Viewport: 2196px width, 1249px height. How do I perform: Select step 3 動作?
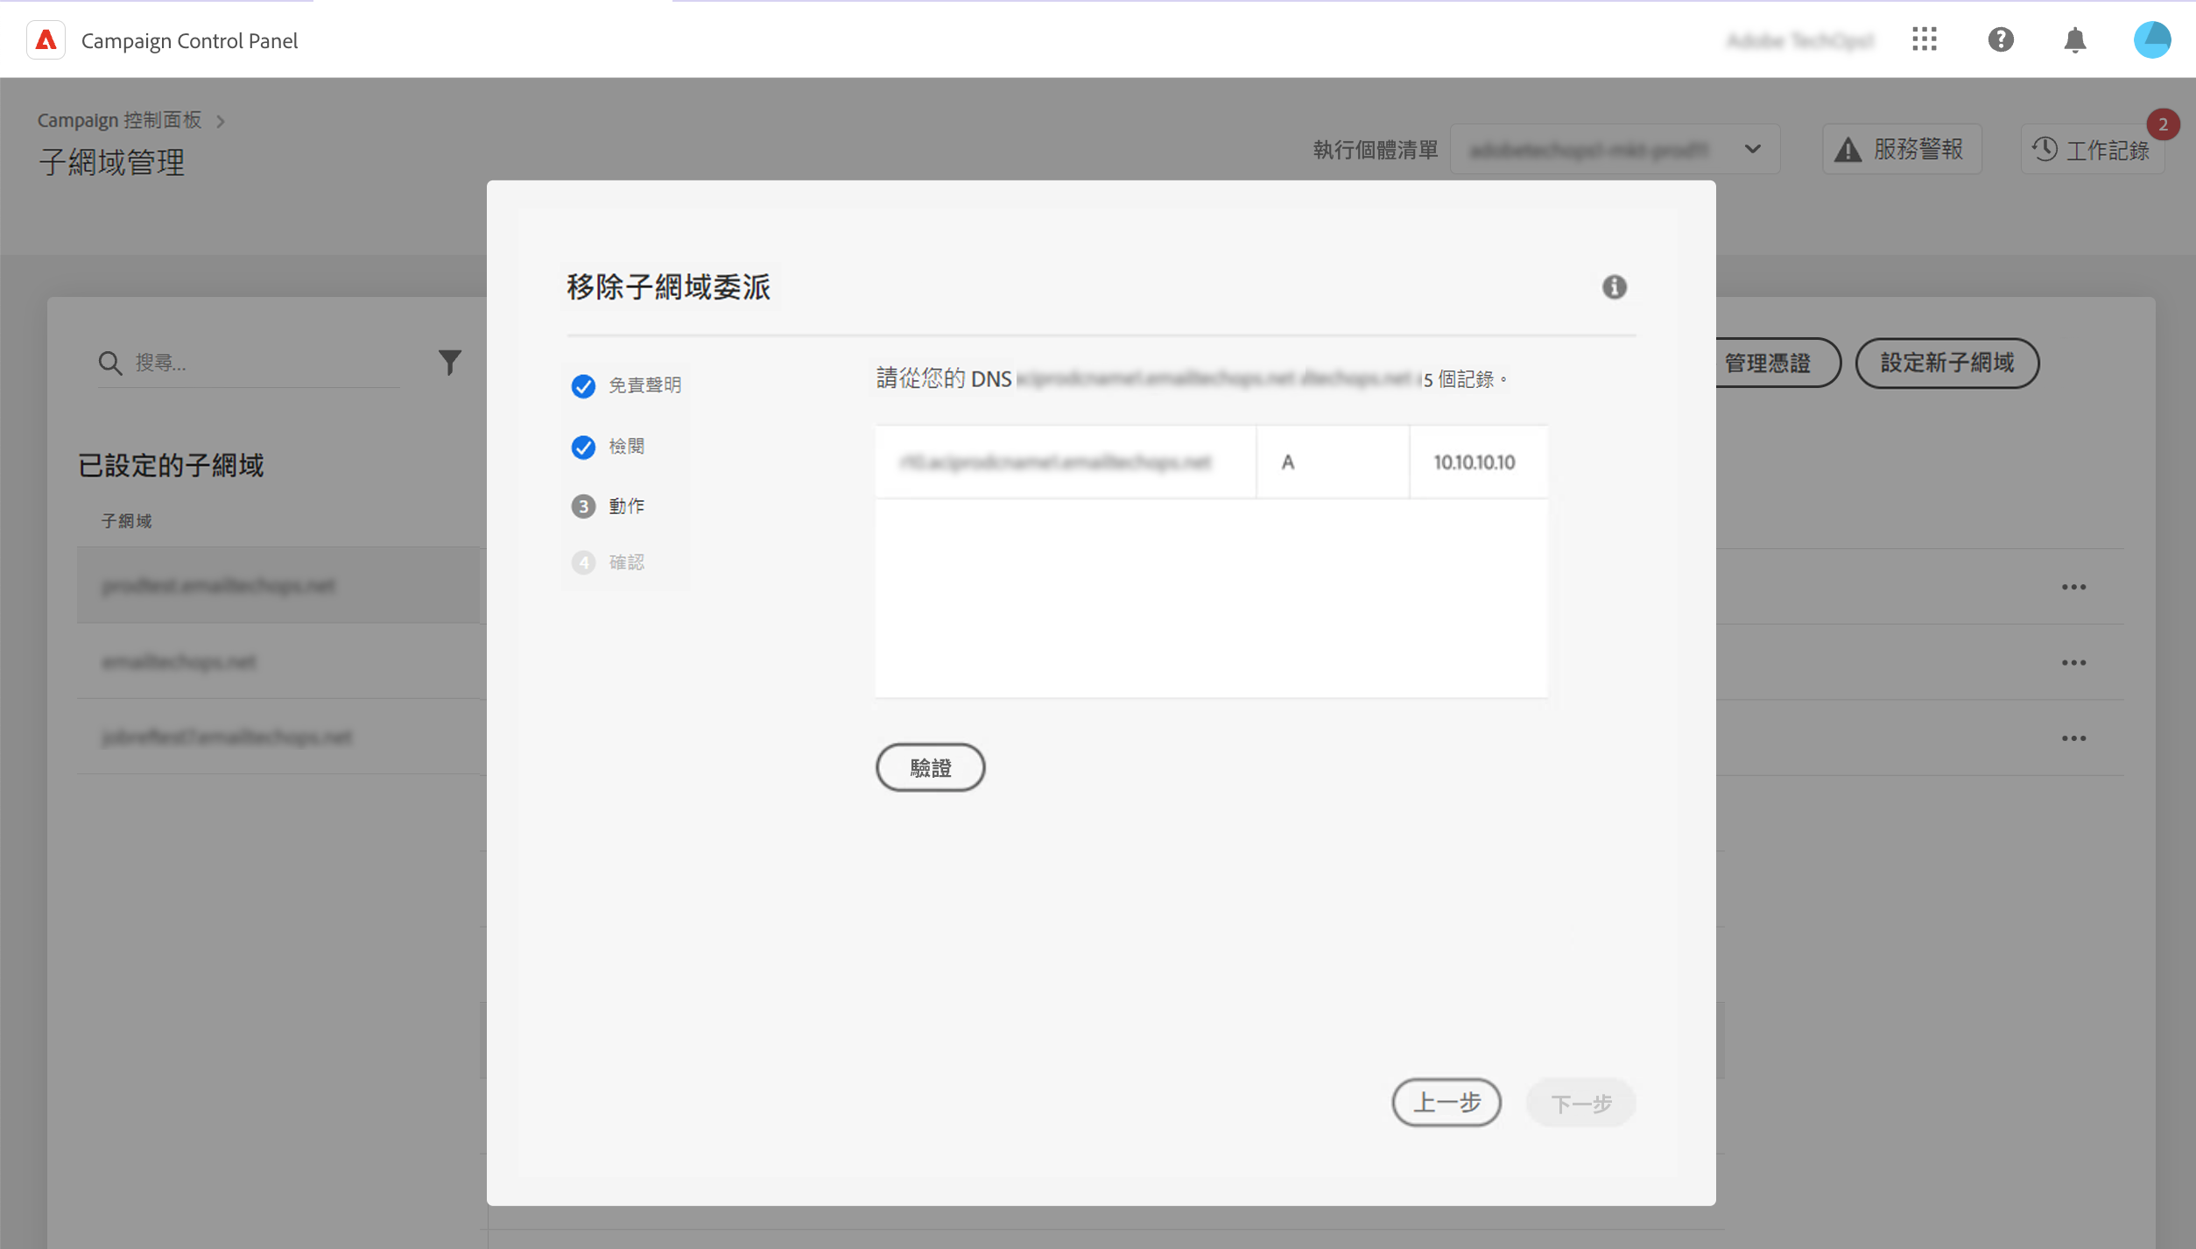point(609,506)
